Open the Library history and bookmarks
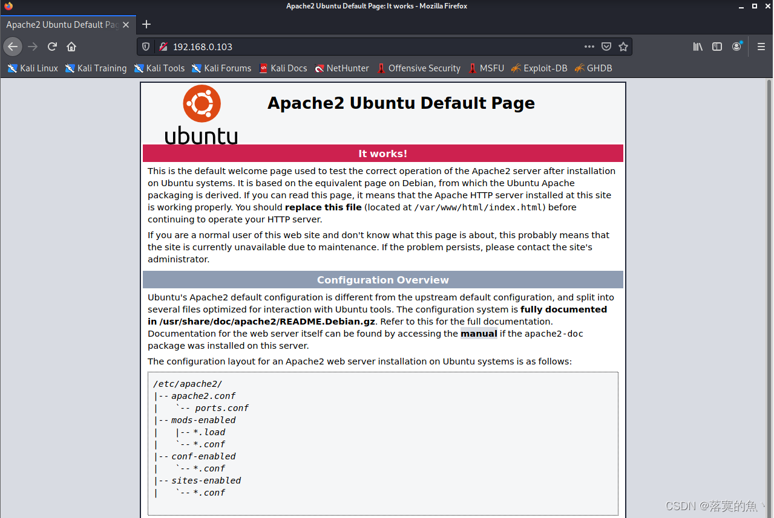The width and height of the screenshot is (774, 518). click(x=698, y=47)
